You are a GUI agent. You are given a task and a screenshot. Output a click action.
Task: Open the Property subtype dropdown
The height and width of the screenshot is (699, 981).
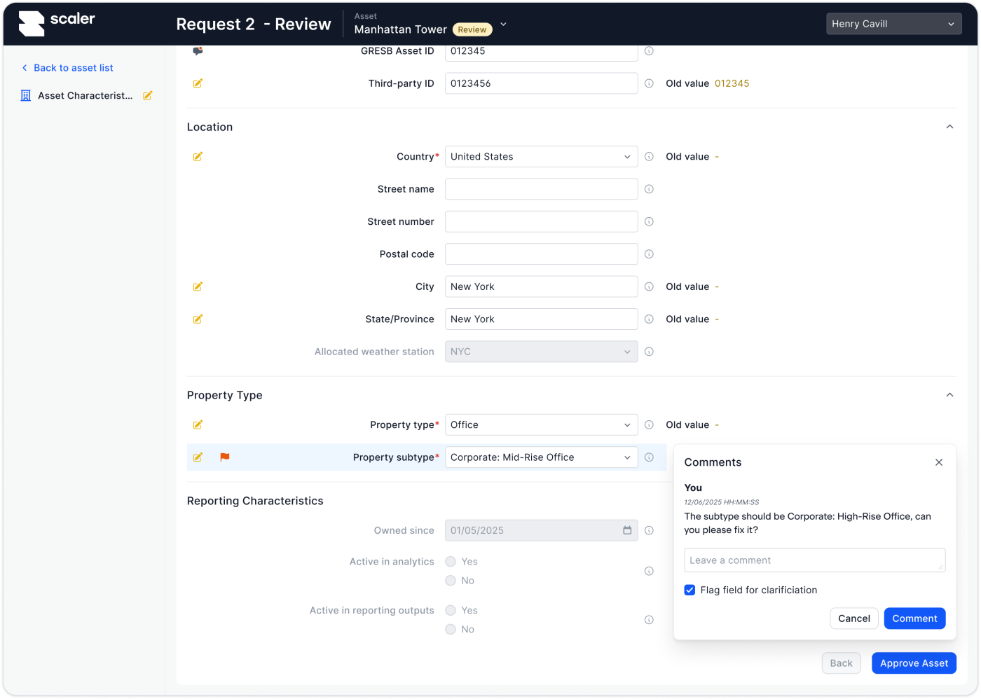click(x=541, y=457)
